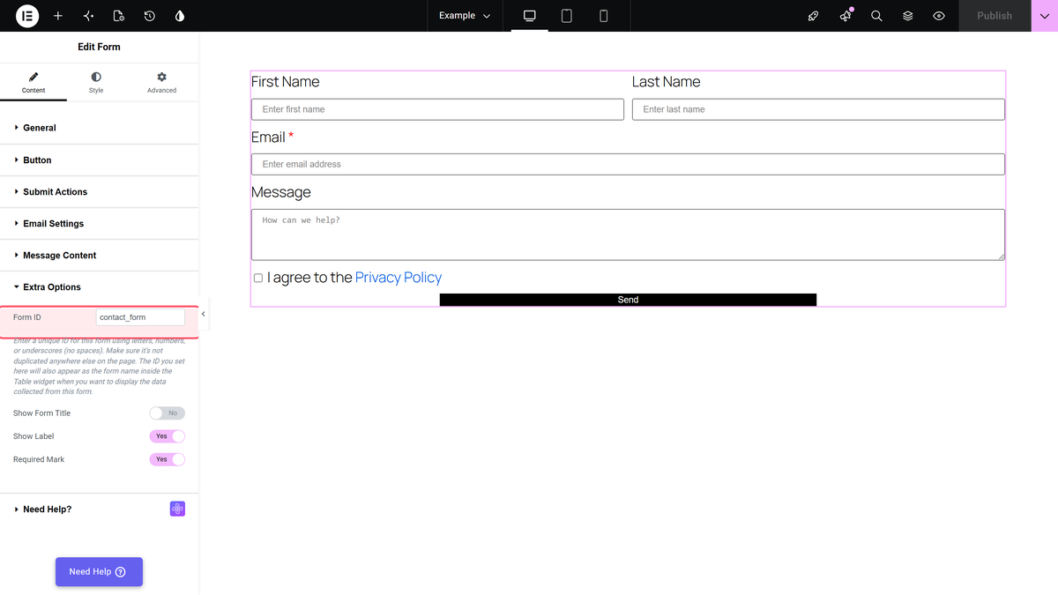Screen dimensions: 1058x595
Task: Click the pencil Content tab icon
Action: pos(34,78)
